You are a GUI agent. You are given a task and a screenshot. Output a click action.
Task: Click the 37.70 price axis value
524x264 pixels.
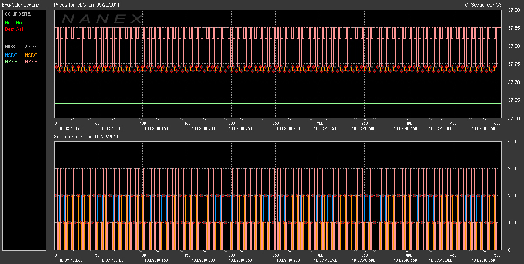point(514,82)
